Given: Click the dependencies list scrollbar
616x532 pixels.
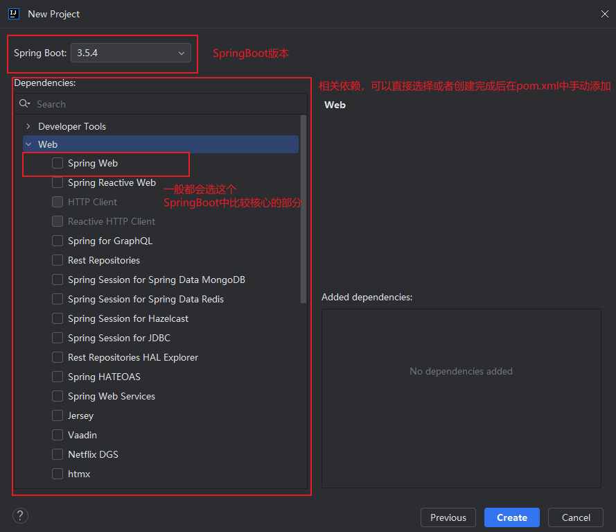Looking at the screenshot, I should [303, 209].
